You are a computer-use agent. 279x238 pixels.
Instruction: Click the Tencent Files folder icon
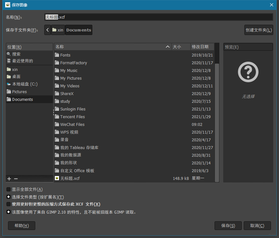57,117
